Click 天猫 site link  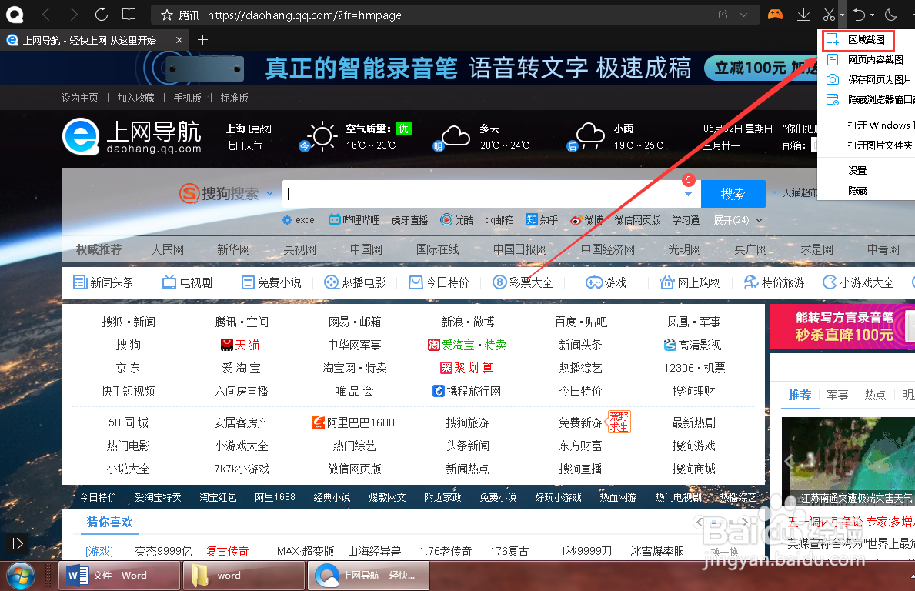click(x=240, y=345)
